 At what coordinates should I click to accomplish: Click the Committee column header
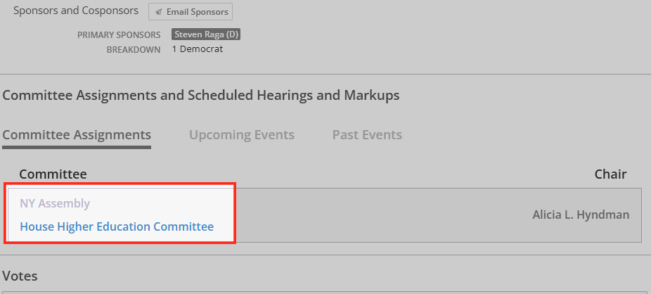53,174
